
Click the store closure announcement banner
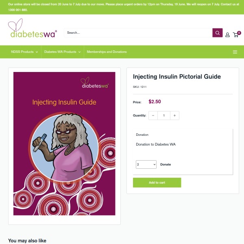[x=122, y=7]
